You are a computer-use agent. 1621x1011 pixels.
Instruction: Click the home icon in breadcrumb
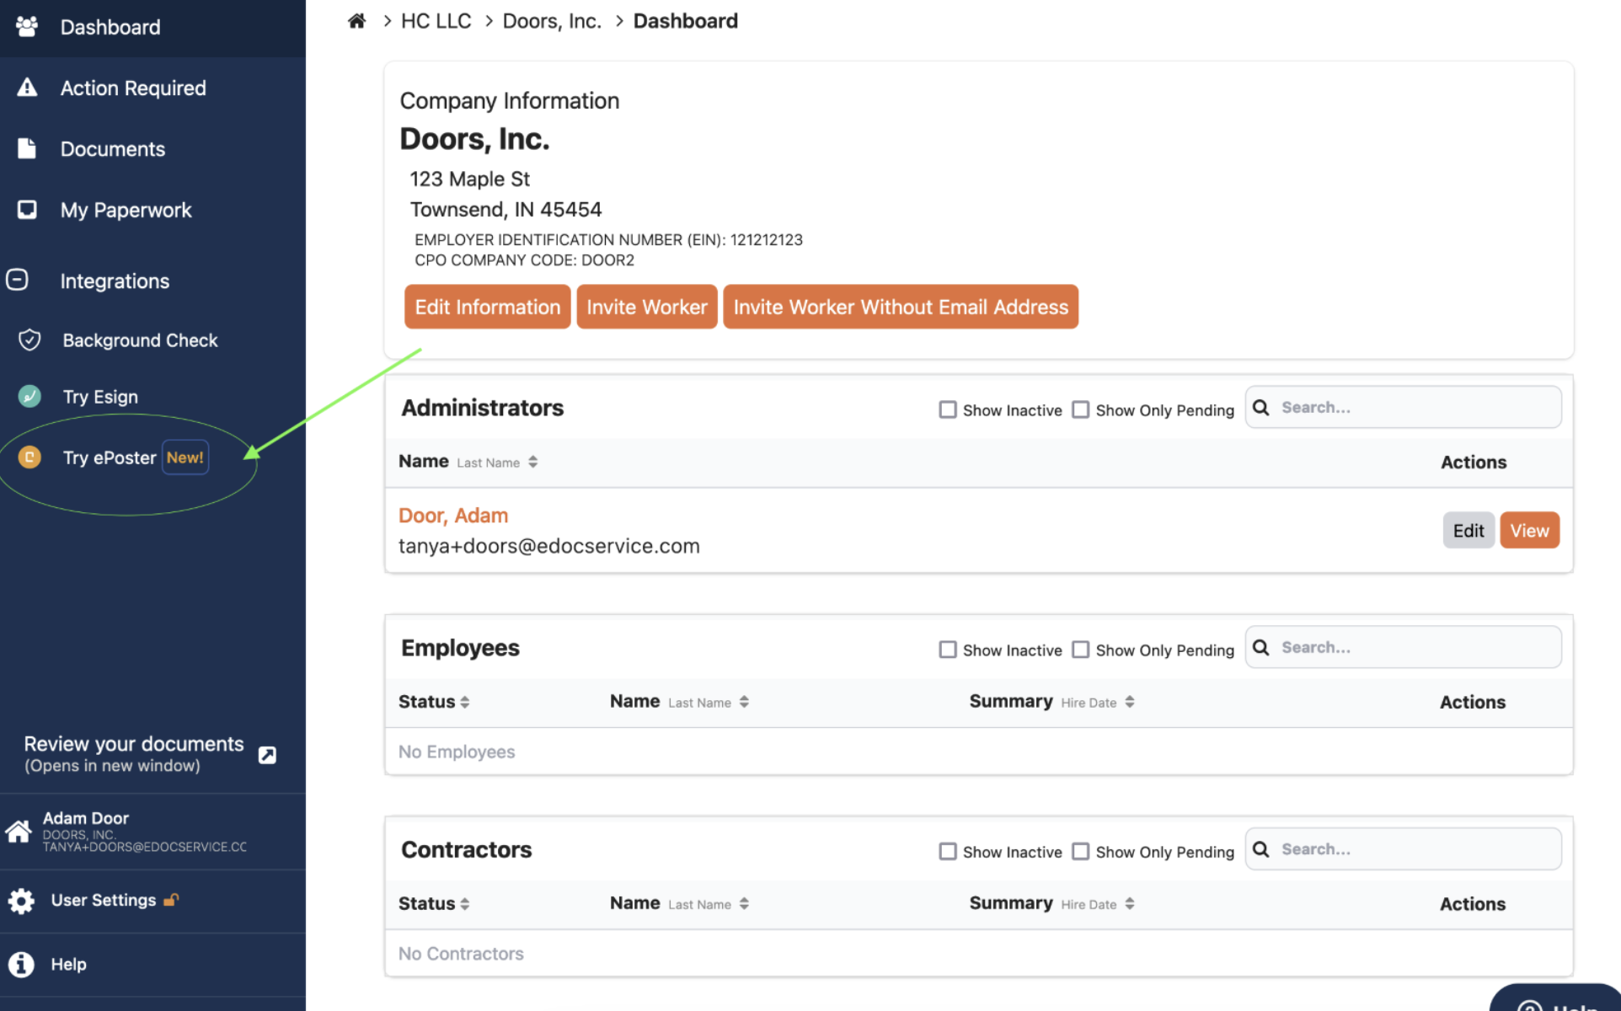click(357, 21)
